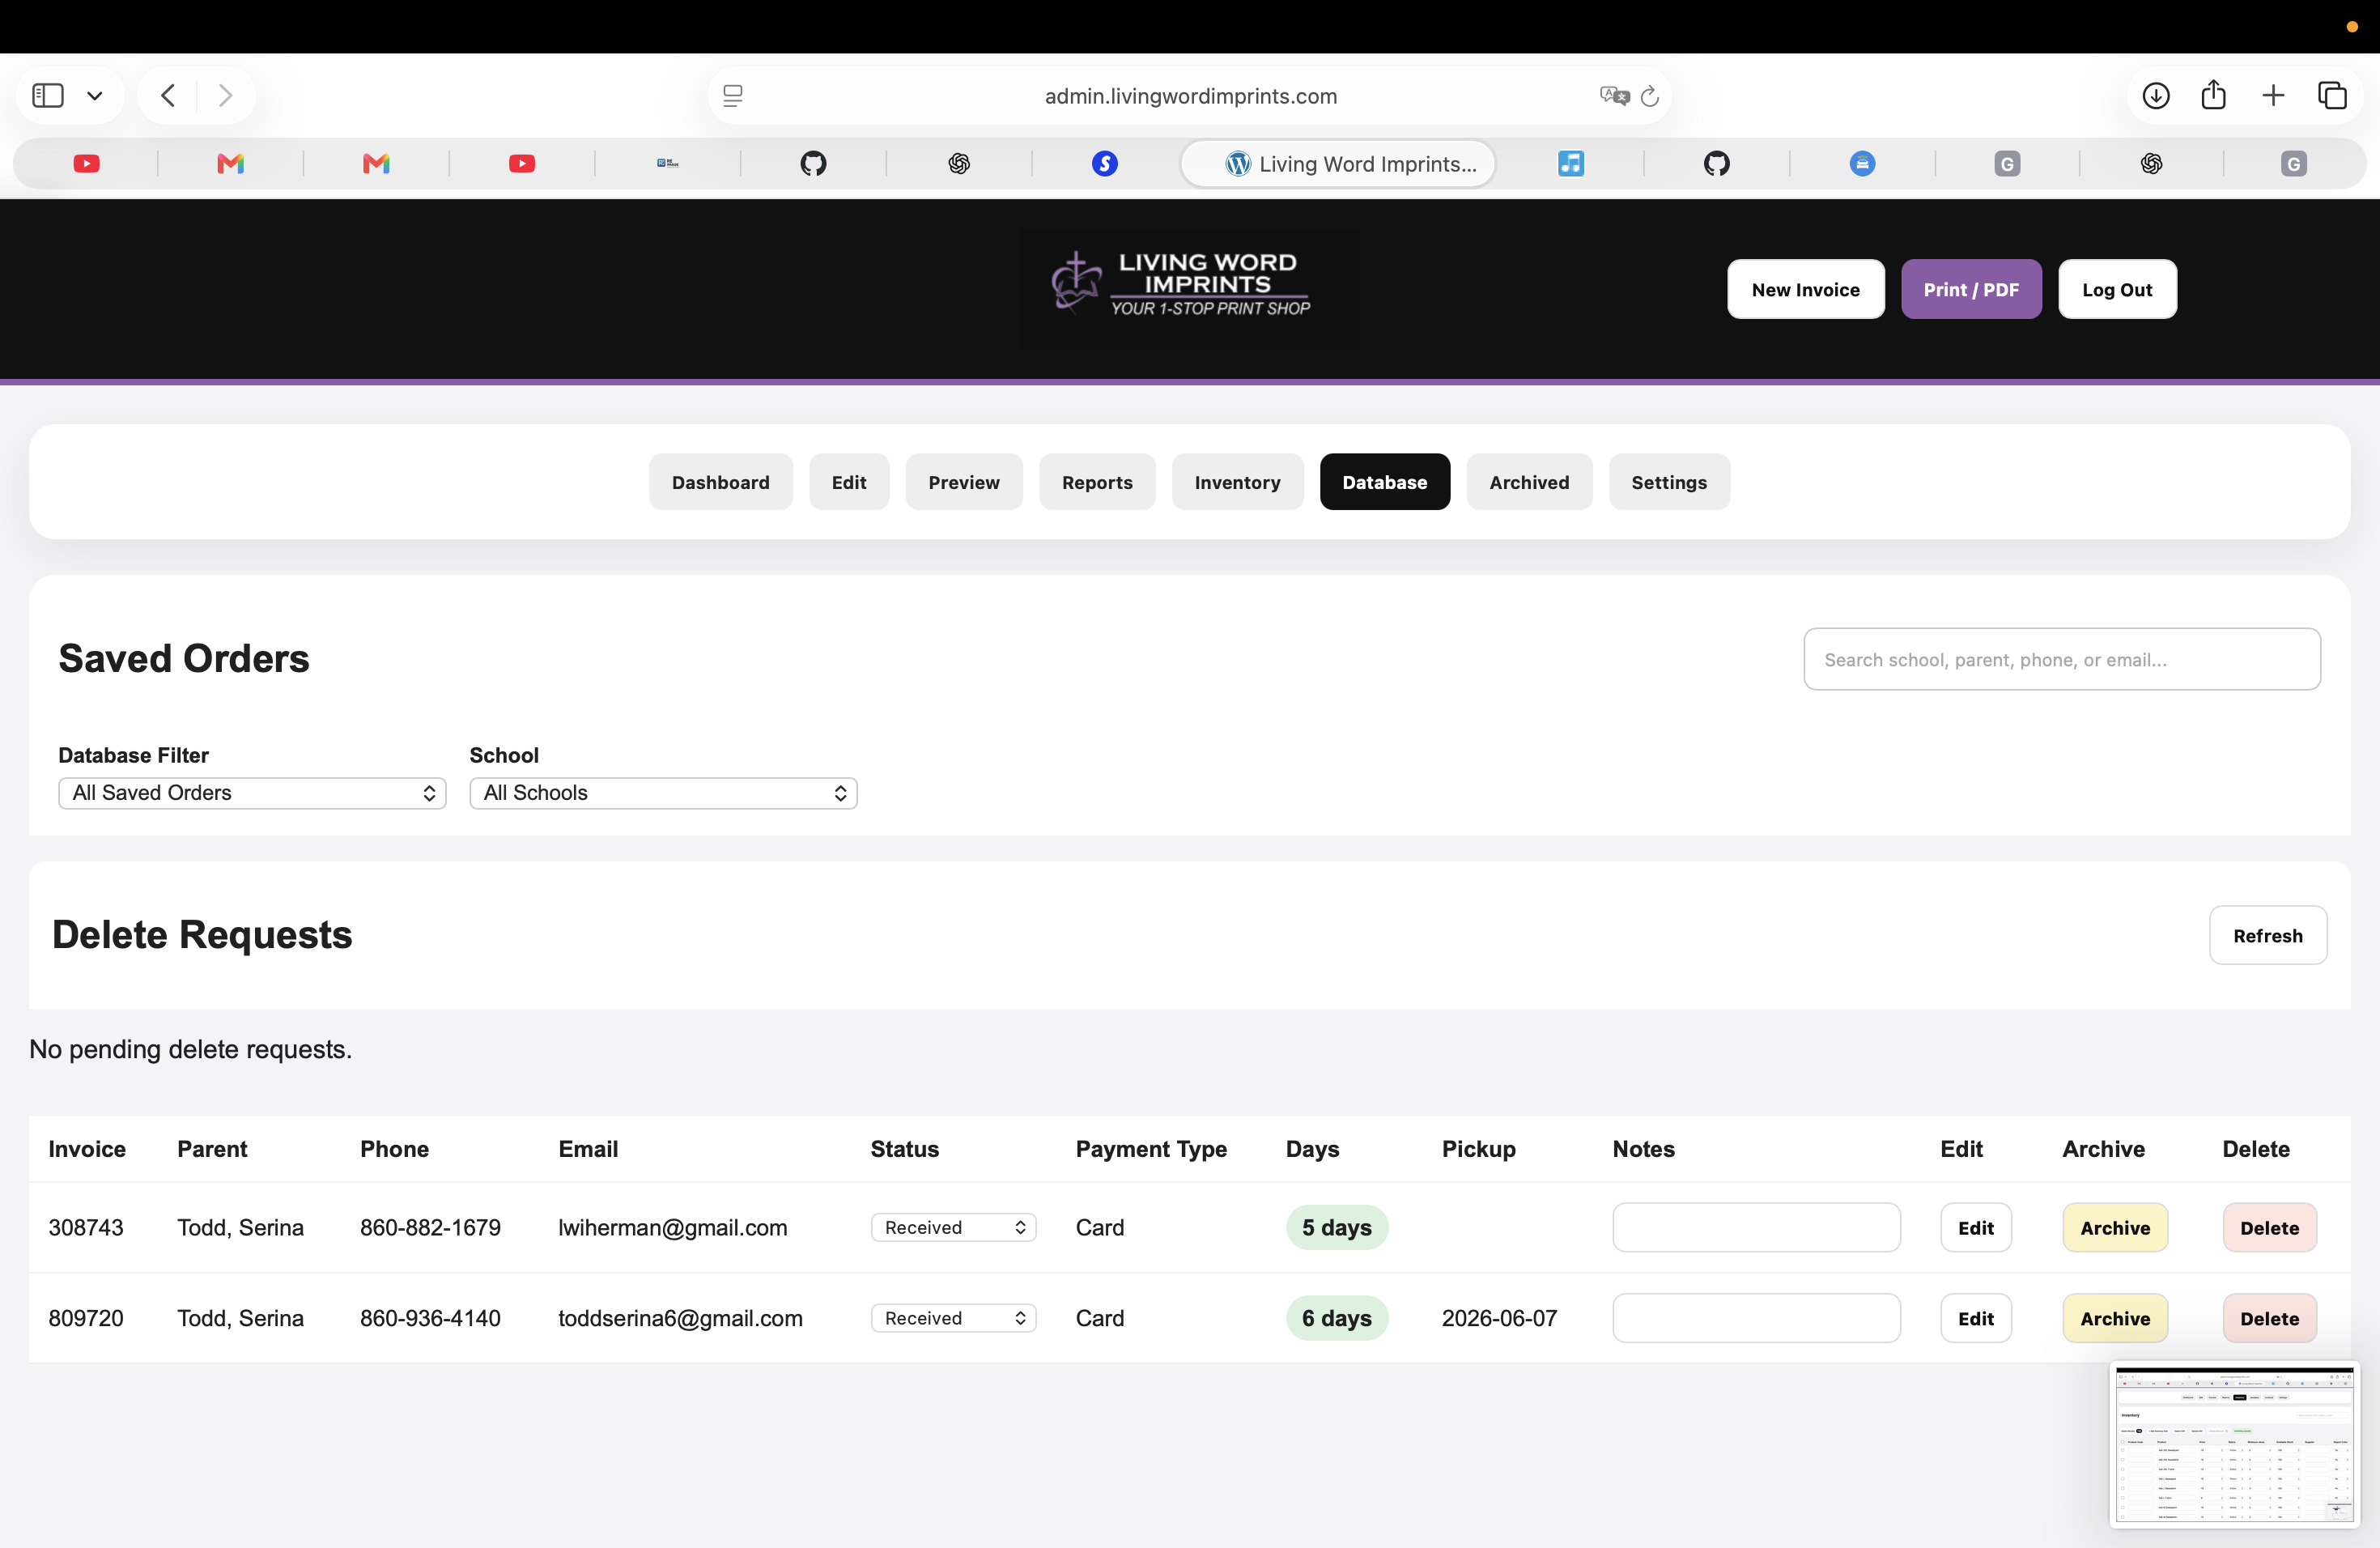Toggle the Safari sidebar icon
Screen dimensions: 2380x1548
[x=48, y=96]
